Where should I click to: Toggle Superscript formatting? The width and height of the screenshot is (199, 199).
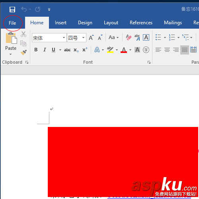pos(85,50)
